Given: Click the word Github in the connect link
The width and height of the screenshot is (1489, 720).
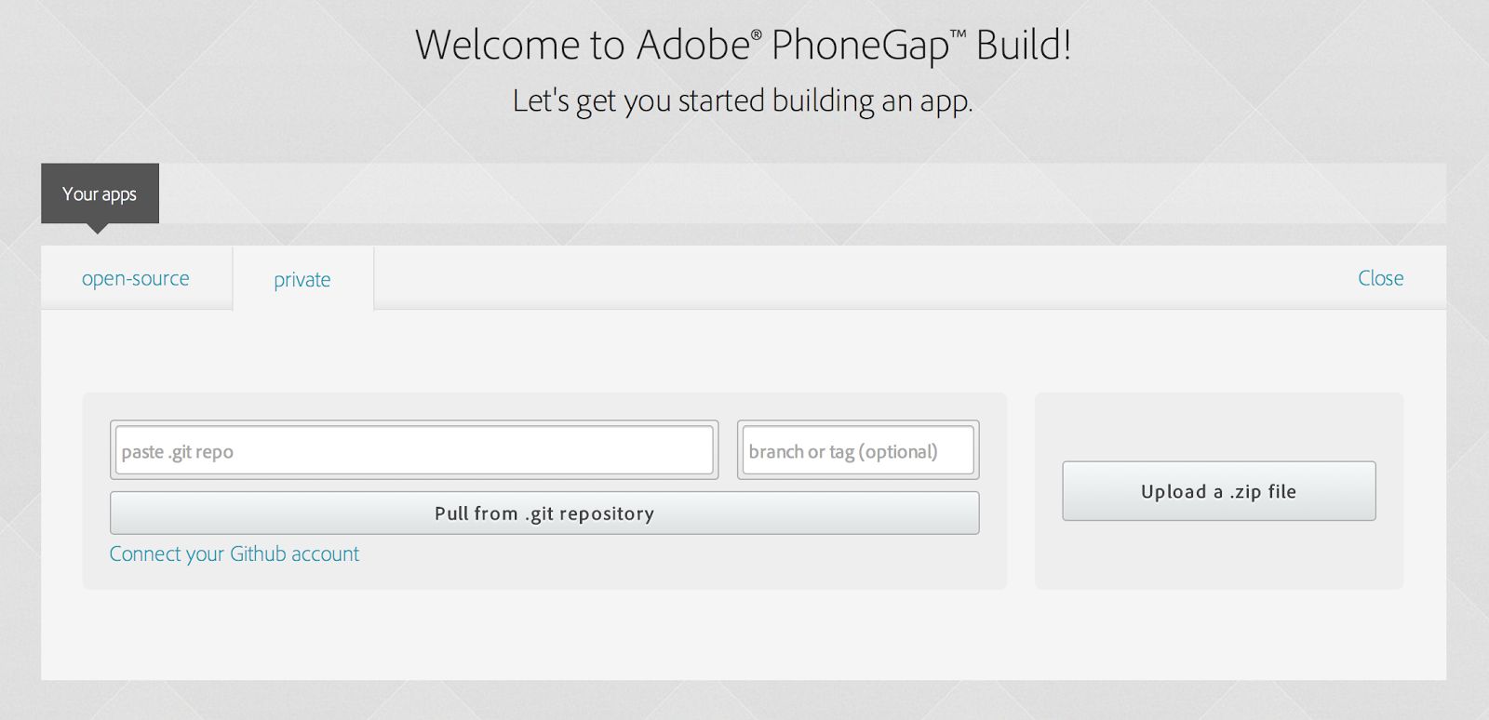Looking at the screenshot, I should (x=258, y=554).
